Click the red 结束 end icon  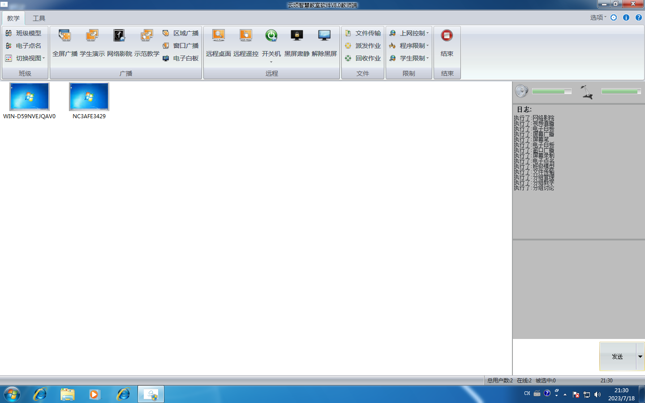(447, 35)
